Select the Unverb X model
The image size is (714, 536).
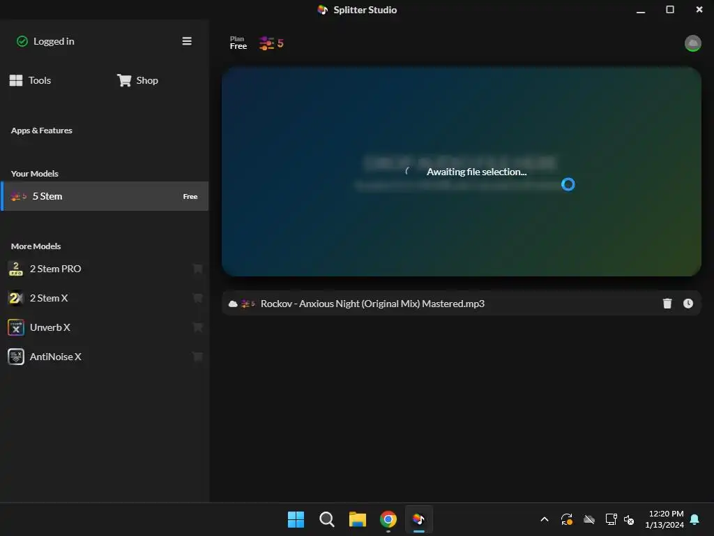[105, 327]
